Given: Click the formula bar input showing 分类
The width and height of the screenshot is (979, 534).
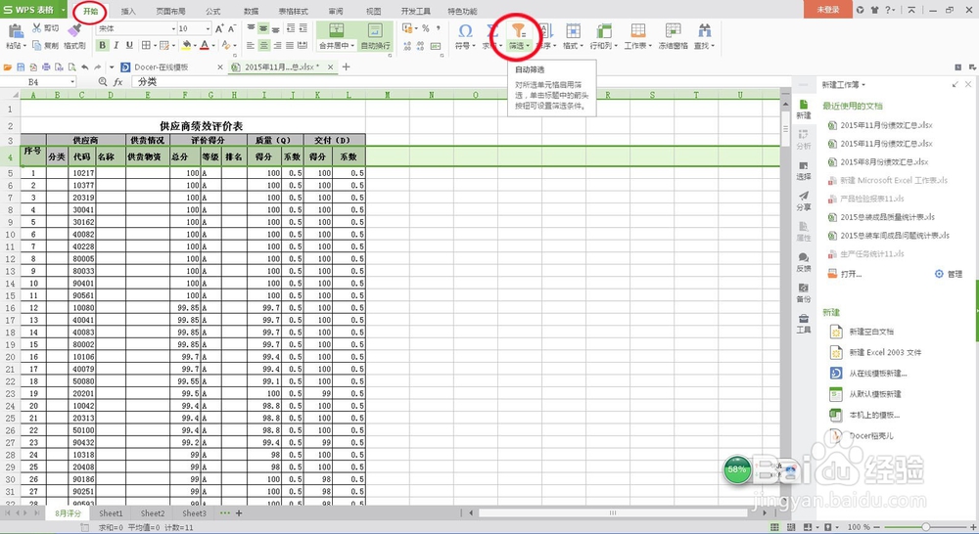Looking at the screenshot, I should pos(462,82).
